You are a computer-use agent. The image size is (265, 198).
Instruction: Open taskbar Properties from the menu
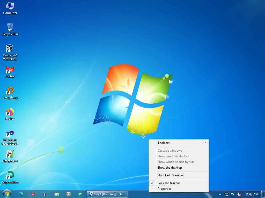[x=179, y=189]
